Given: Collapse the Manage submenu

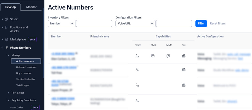Looking at the screenshot, I should [9, 55].
